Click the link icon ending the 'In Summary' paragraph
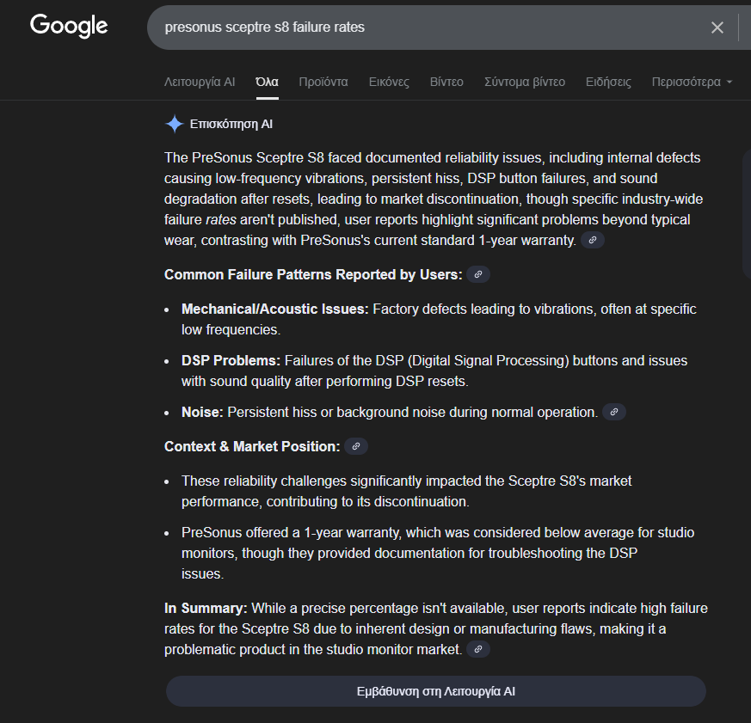The width and height of the screenshot is (751, 723). pos(478,650)
